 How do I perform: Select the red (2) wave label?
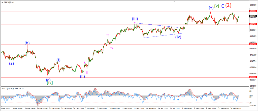(x=228, y=5)
